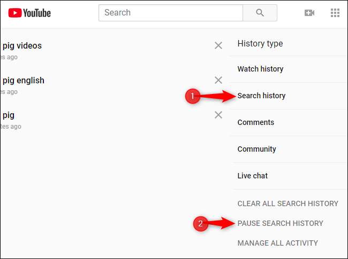The width and height of the screenshot is (348, 259).
Task: Click Clear All Search History
Action: (288, 203)
